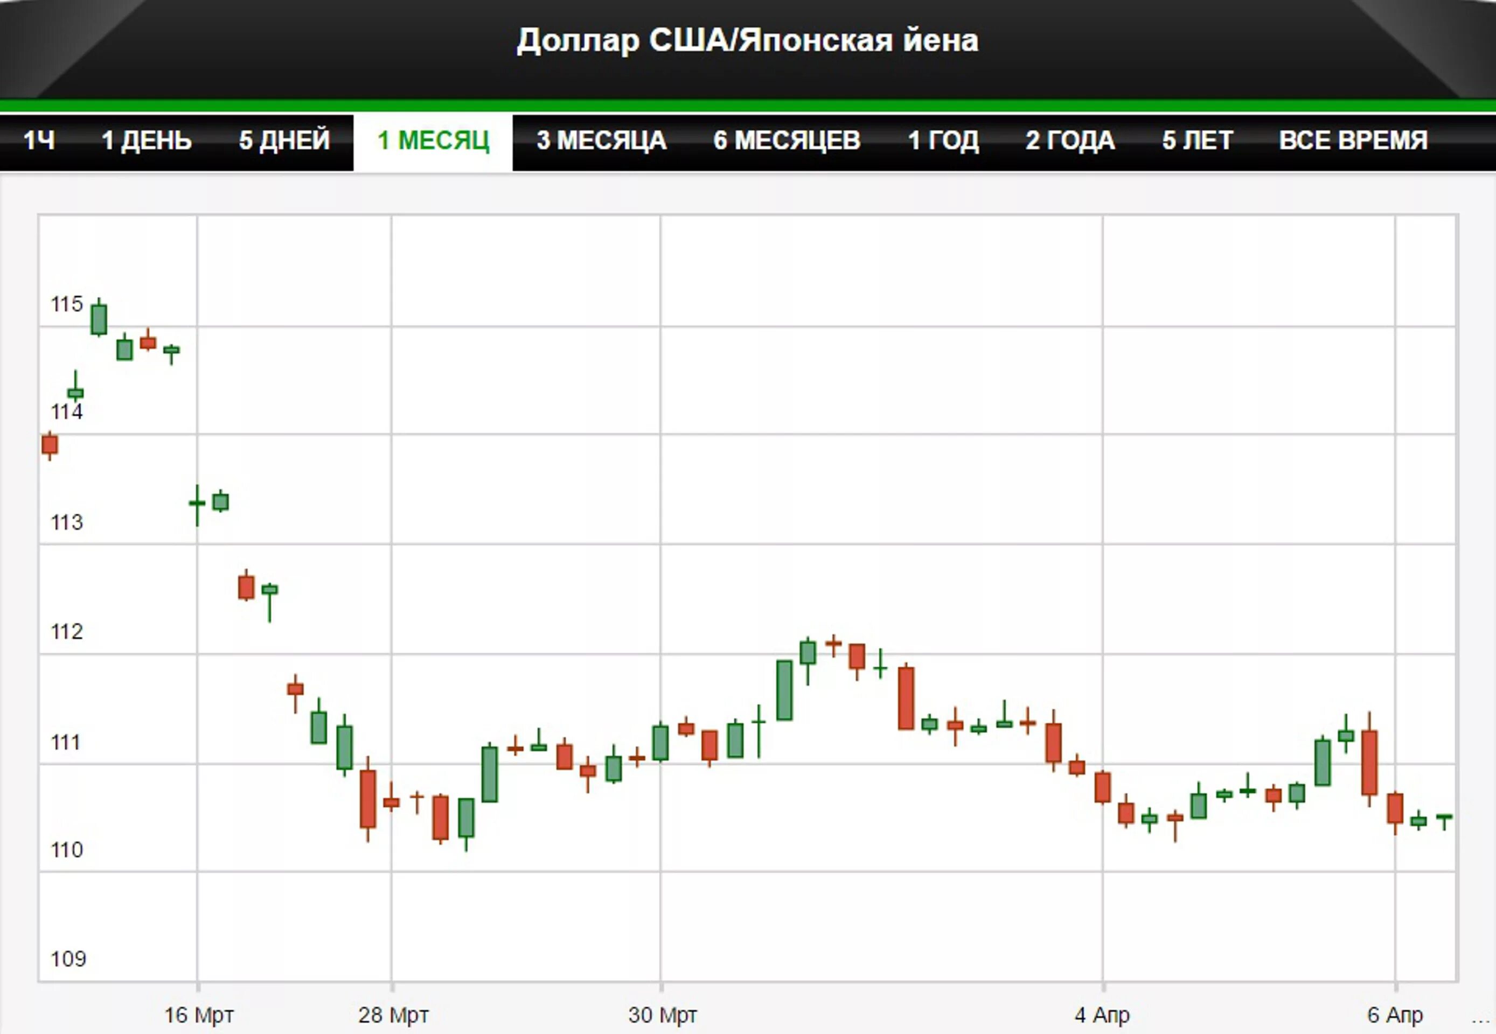
Task: Select the 1Ч timeframe tab
Action: [x=39, y=141]
